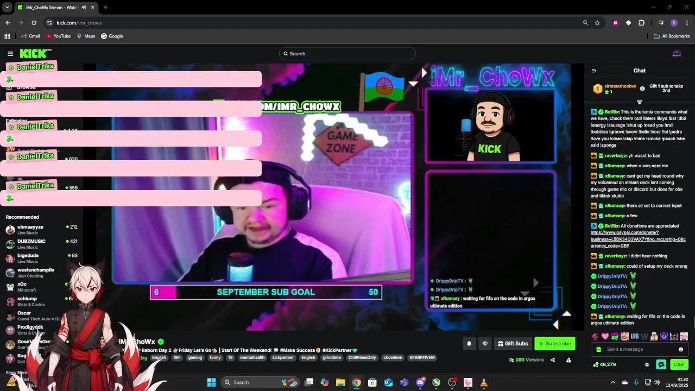Click the teal channel points reward icon

661,364
